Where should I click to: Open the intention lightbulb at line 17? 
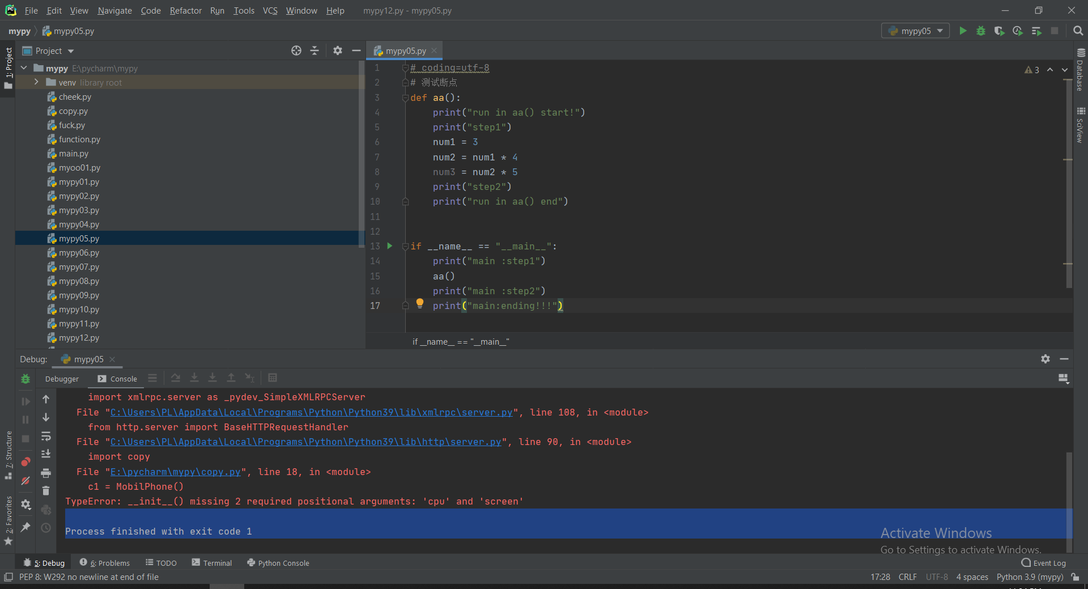[420, 303]
